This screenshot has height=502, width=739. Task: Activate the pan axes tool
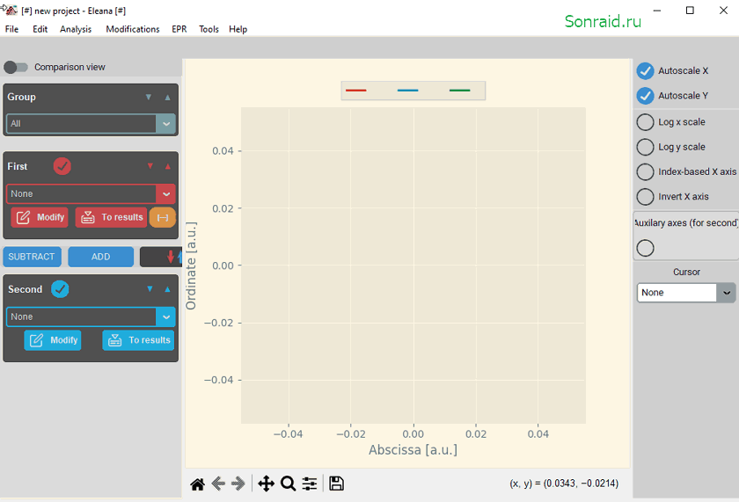pyautogui.click(x=267, y=484)
